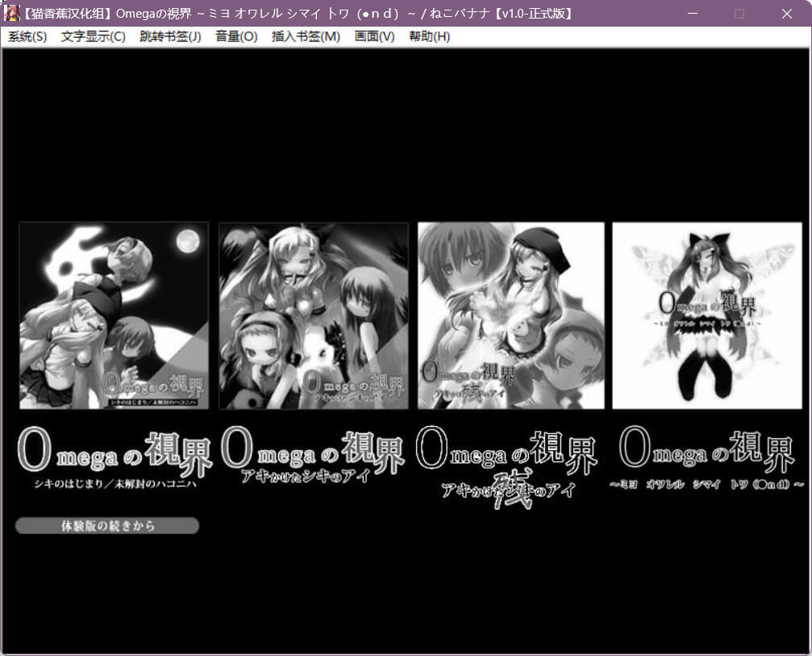The image size is (812, 656).
Task: Open the 音量(O) volume menu
Action: pyautogui.click(x=236, y=36)
